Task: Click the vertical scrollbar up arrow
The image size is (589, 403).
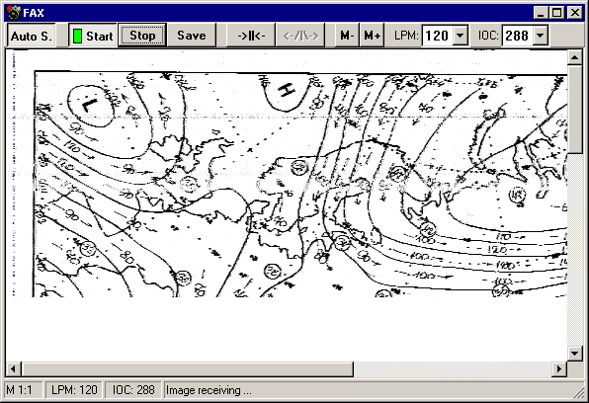Action: 575,57
